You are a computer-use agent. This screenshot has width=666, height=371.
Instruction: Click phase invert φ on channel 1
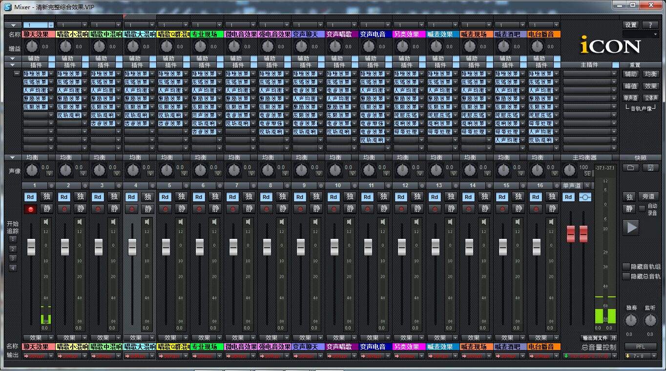pos(49,173)
